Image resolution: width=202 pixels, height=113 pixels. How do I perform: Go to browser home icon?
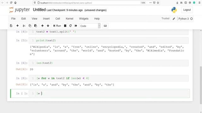(x=15, y=3)
